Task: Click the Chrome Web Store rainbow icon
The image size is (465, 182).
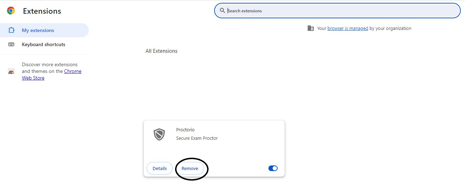Action: pos(11,71)
